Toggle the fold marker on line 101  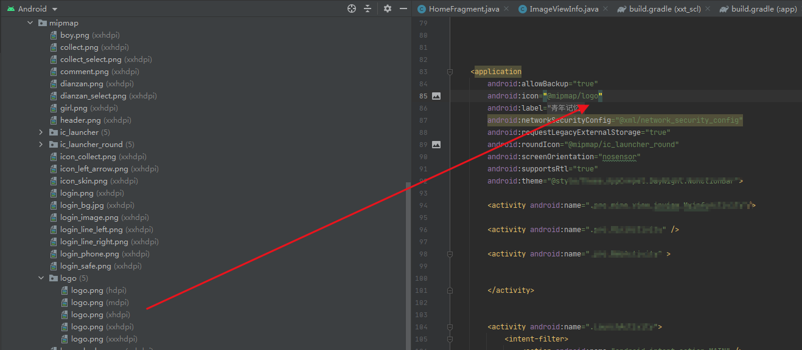(x=450, y=290)
